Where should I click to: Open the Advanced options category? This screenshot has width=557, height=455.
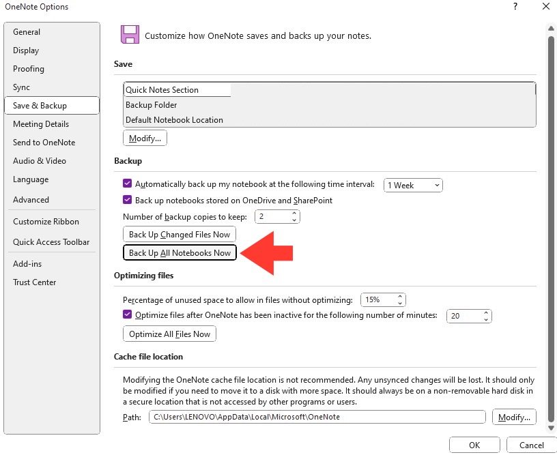31,200
